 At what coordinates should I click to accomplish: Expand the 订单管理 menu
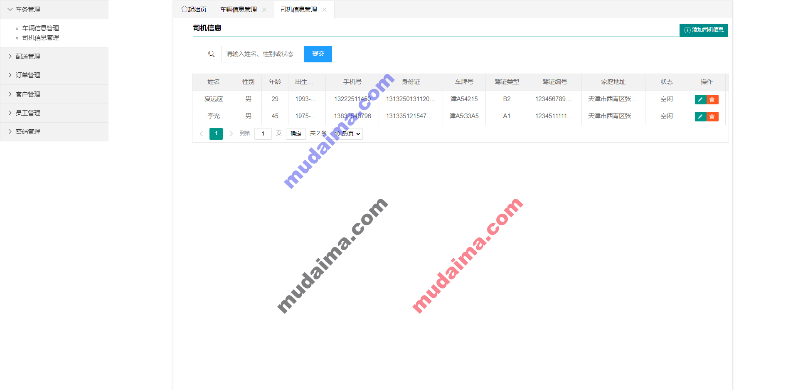(x=54, y=75)
